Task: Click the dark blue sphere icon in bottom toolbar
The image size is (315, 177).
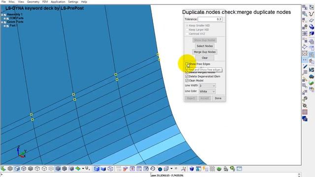Action: (160, 169)
